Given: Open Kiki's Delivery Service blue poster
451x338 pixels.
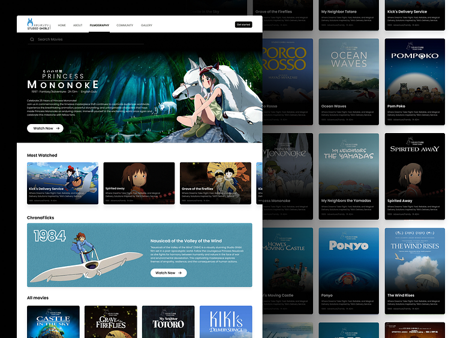Looking at the screenshot, I should [x=225, y=322].
